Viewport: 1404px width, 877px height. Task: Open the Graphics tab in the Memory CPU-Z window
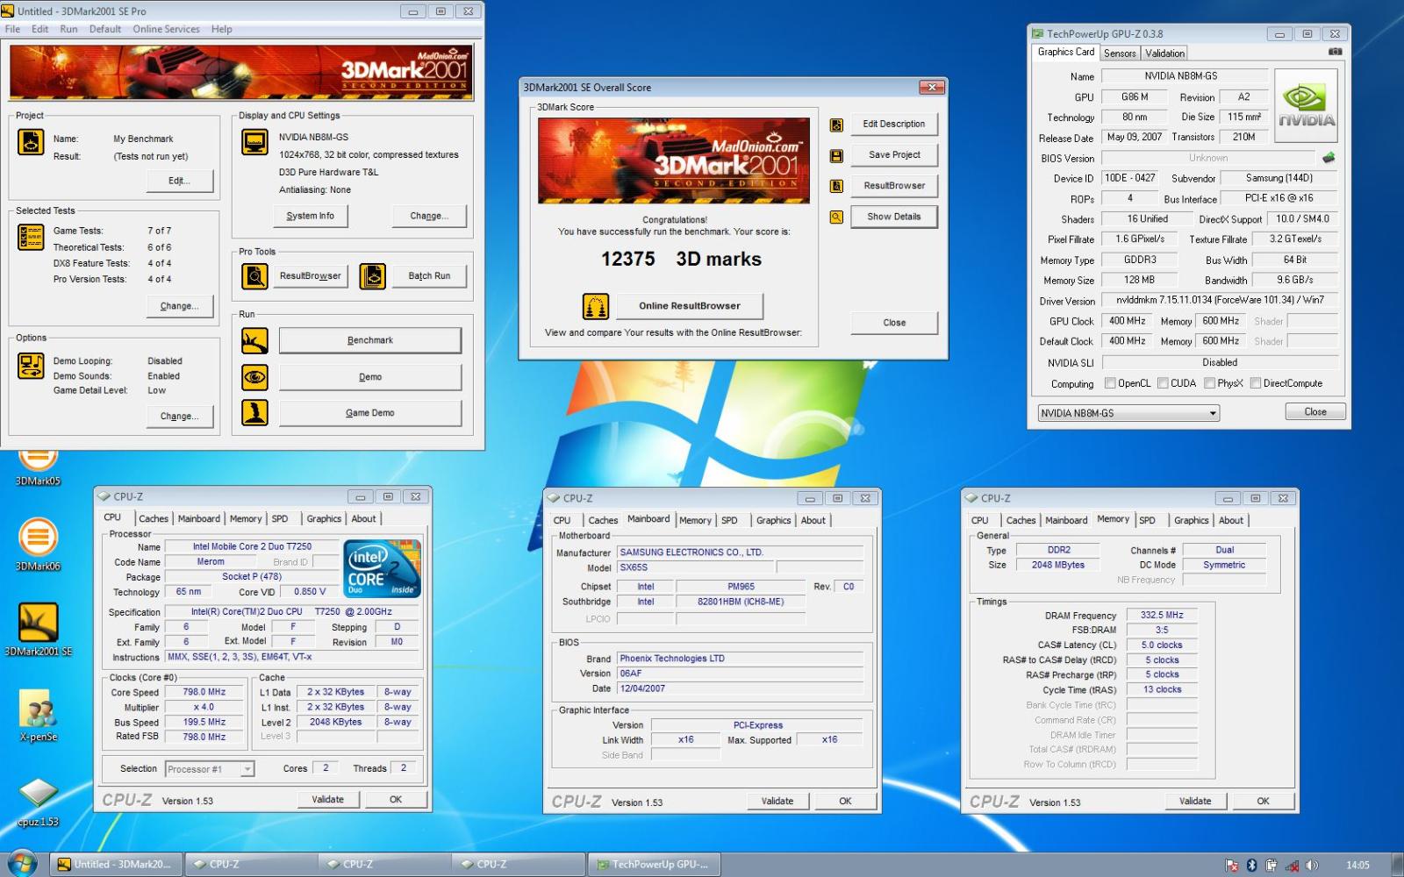[1191, 521]
